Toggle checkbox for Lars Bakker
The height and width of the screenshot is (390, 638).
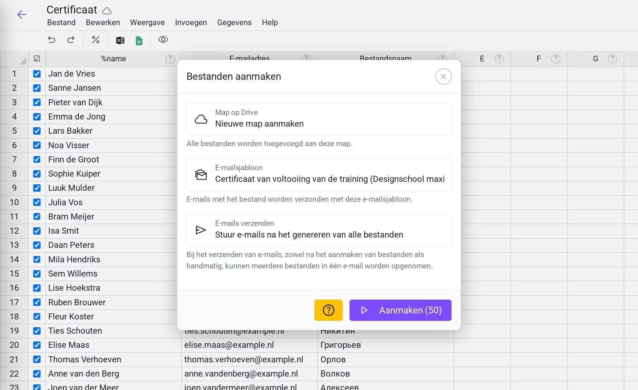pos(37,131)
